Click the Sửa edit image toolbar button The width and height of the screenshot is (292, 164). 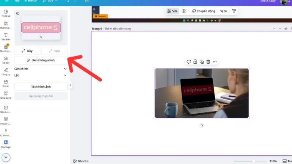(x=172, y=11)
